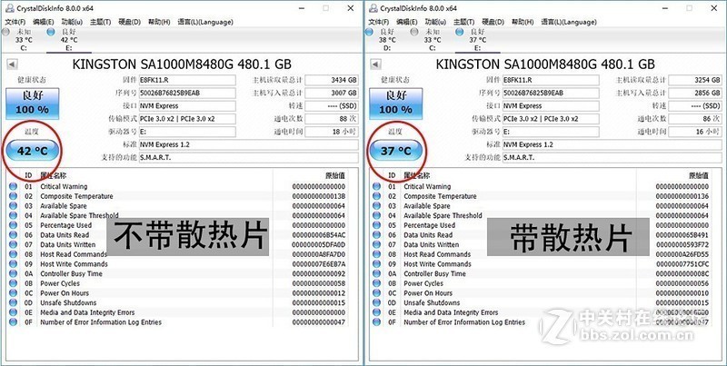Image resolution: width=727 pixels, height=366 pixels.
Task: Click the 37 °C temperature button
Action: tap(396, 151)
